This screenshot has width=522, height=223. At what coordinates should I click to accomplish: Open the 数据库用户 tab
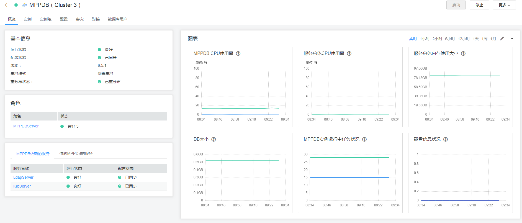click(117, 19)
